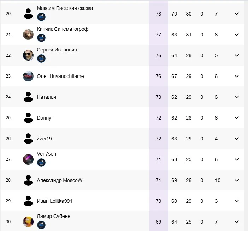Click the default avatar of zver19
This screenshot has width=248, height=231.
click(x=28, y=139)
